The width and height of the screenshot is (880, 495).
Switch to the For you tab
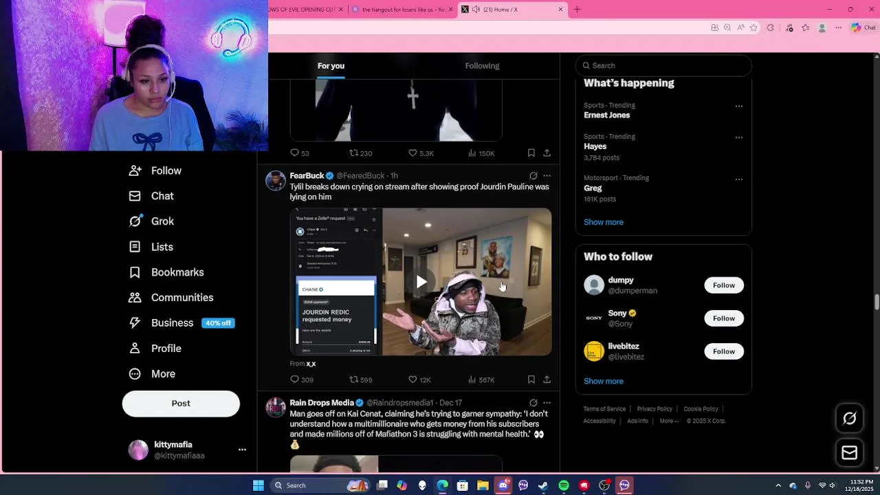331,66
